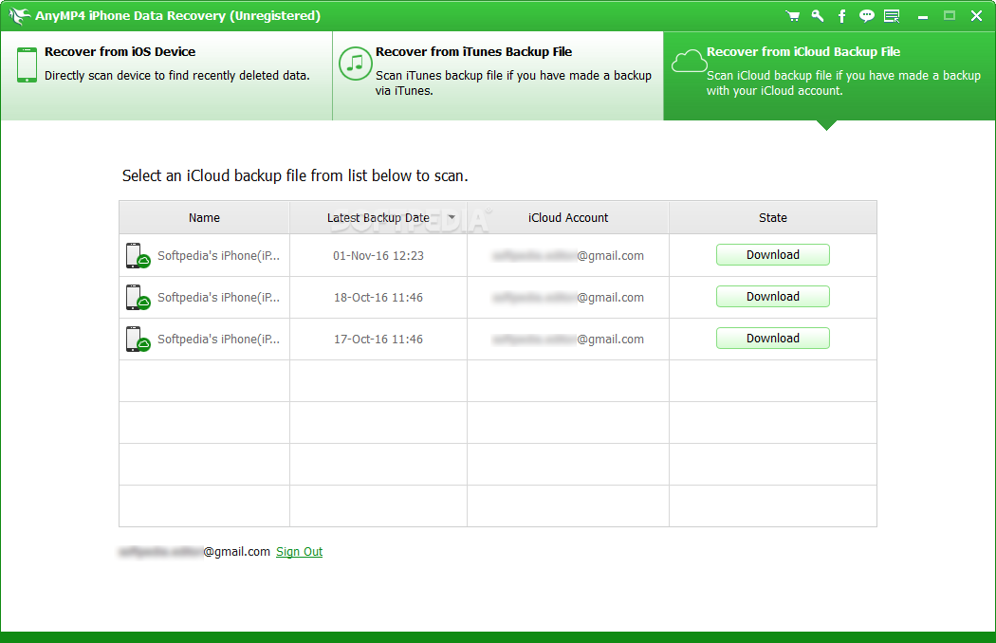Click the gmail account in 01-Nov-16 row
Image resolution: width=996 pixels, height=643 pixels.
coord(568,255)
